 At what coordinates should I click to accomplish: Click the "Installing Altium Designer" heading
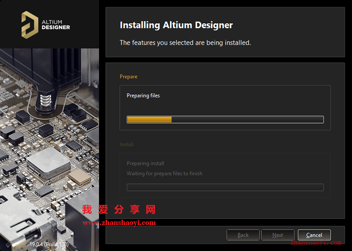click(176, 25)
